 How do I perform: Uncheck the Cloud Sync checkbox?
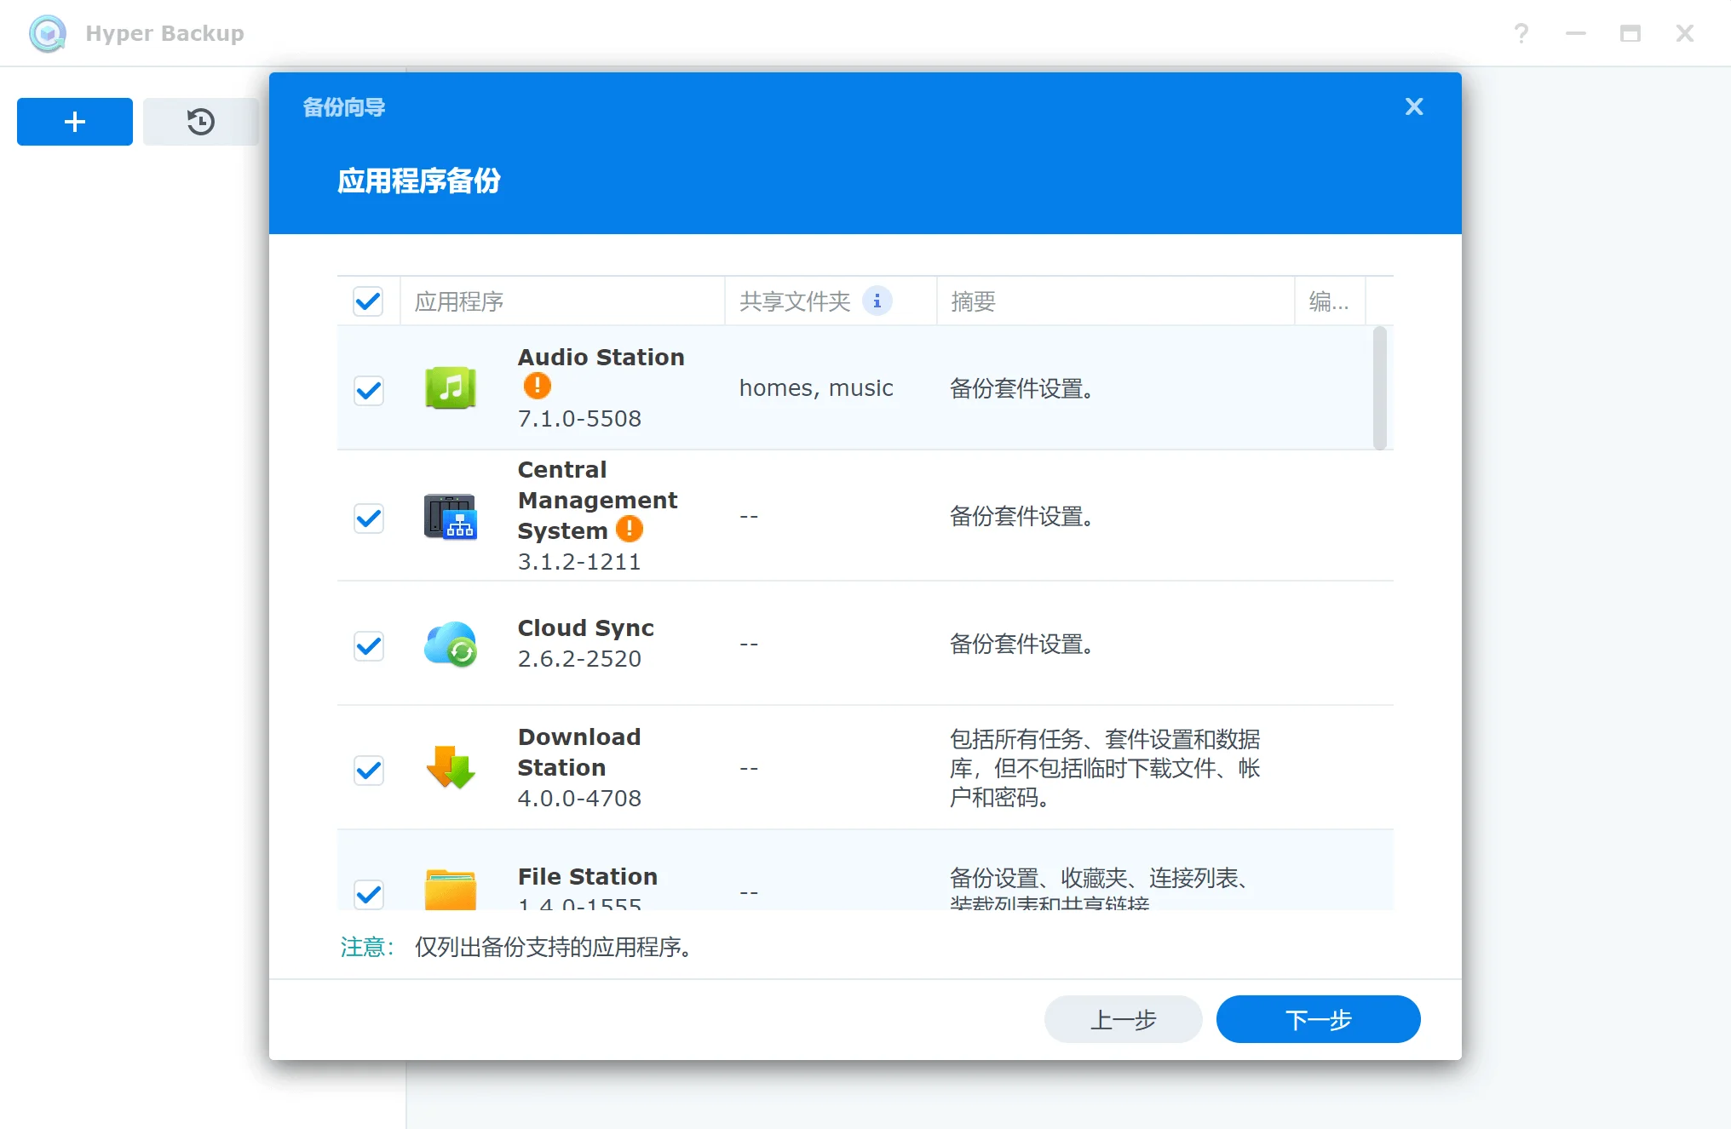tap(368, 645)
